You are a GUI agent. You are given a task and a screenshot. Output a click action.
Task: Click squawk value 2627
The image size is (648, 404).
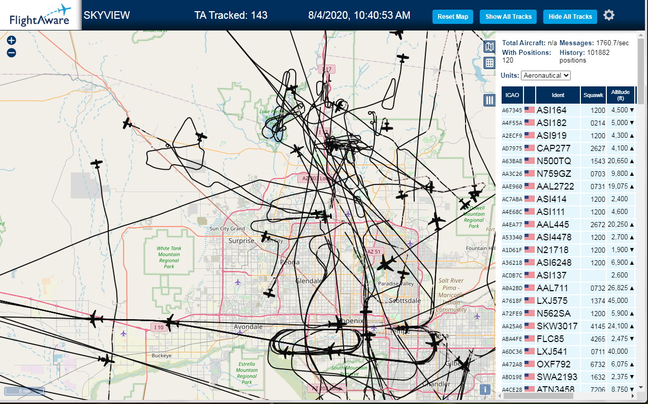[598, 148]
